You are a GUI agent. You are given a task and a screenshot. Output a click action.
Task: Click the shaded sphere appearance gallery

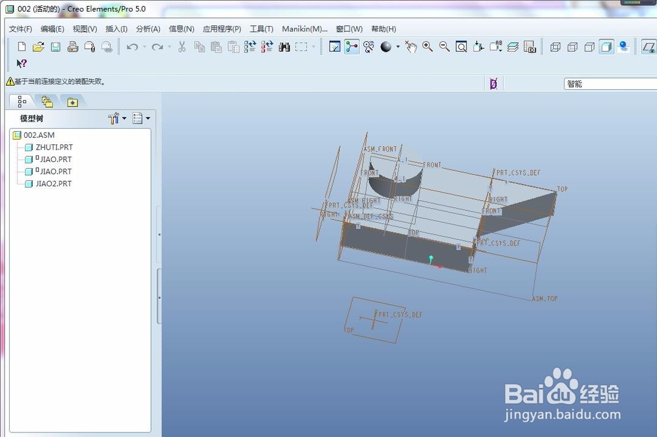[x=386, y=47]
